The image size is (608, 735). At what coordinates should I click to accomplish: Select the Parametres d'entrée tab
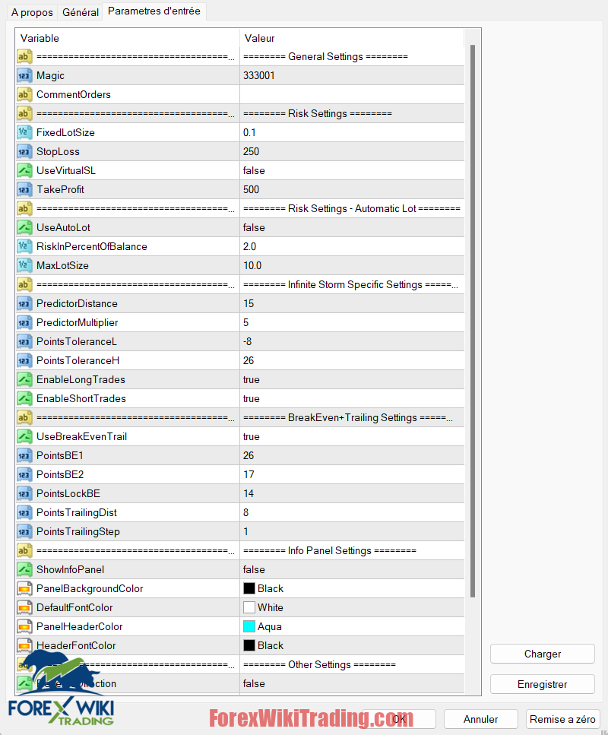154,11
